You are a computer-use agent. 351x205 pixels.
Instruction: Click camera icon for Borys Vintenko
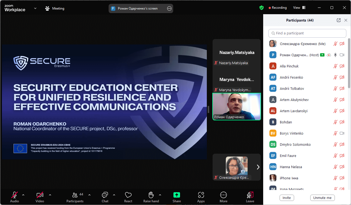(342, 133)
